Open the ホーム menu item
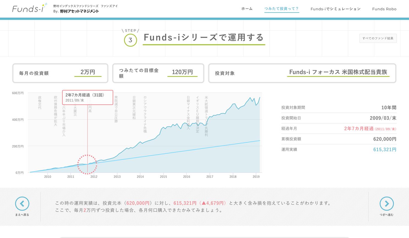The width and height of the screenshot is (409, 238). 247,9
